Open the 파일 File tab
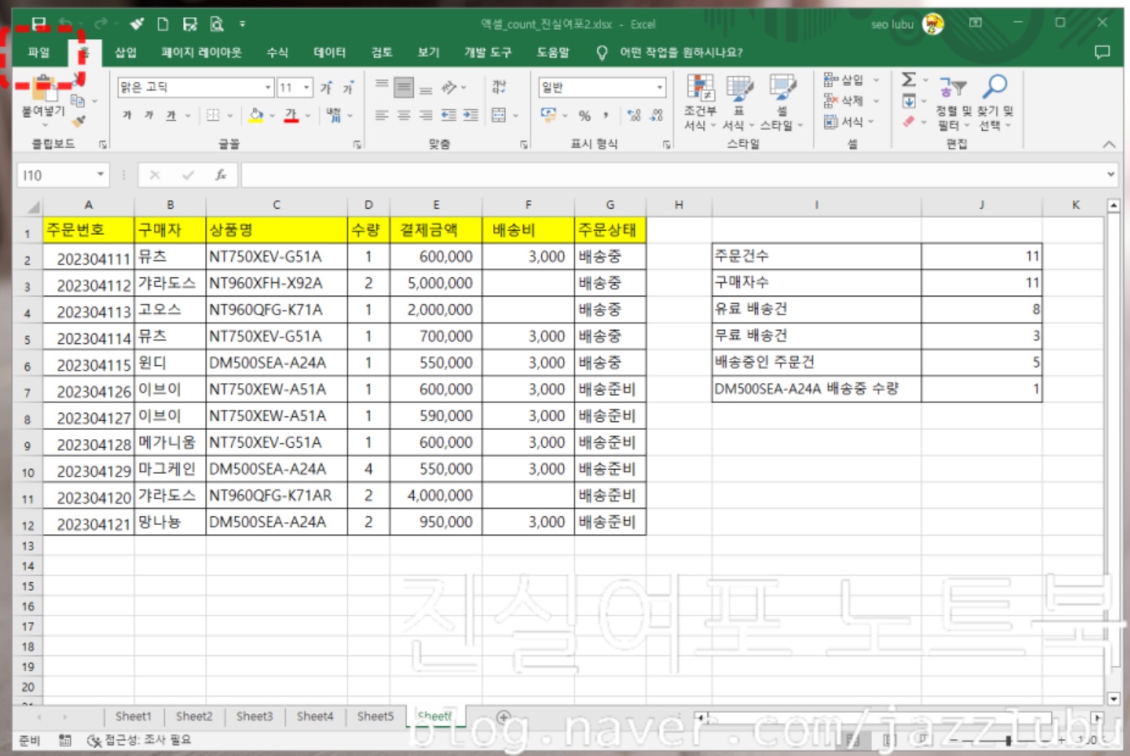The image size is (1130, 756). (x=38, y=53)
